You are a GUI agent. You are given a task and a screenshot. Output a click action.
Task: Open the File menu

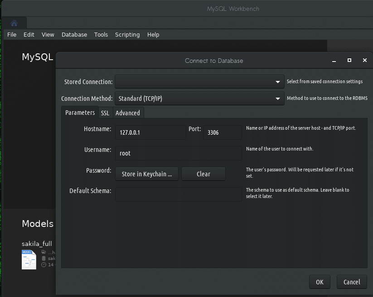pyautogui.click(x=11, y=34)
